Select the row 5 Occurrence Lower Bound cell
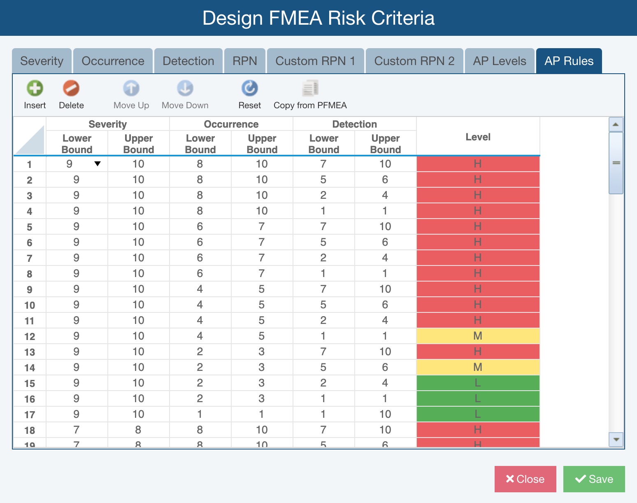This screenshot has width=637, height=503. [200, 226]
